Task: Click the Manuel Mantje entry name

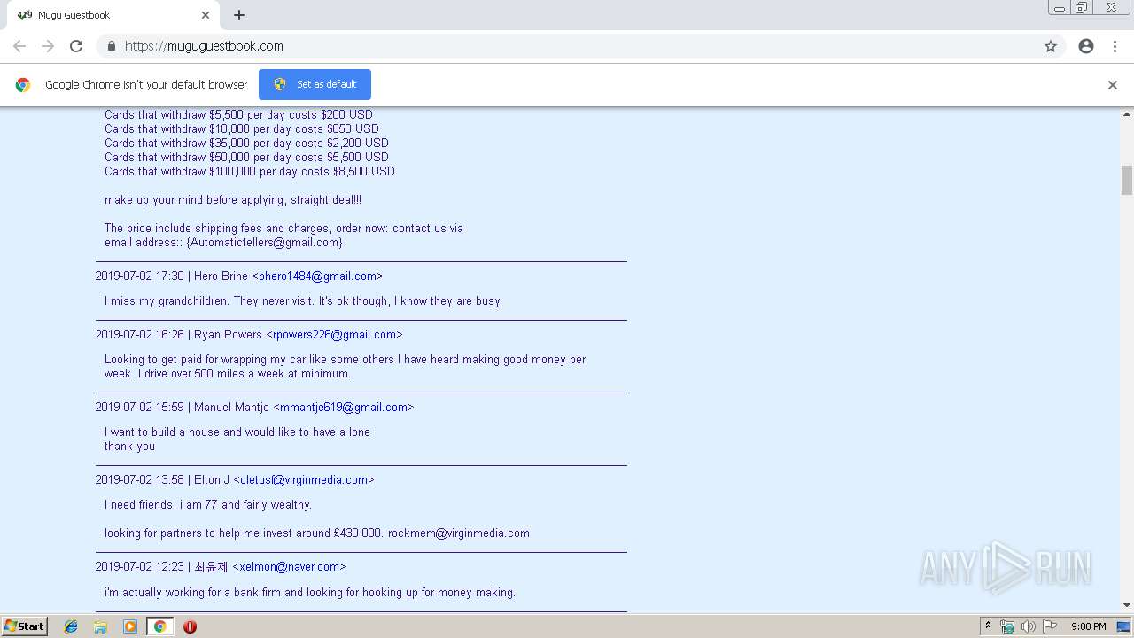Action: (x=232, y=408)
